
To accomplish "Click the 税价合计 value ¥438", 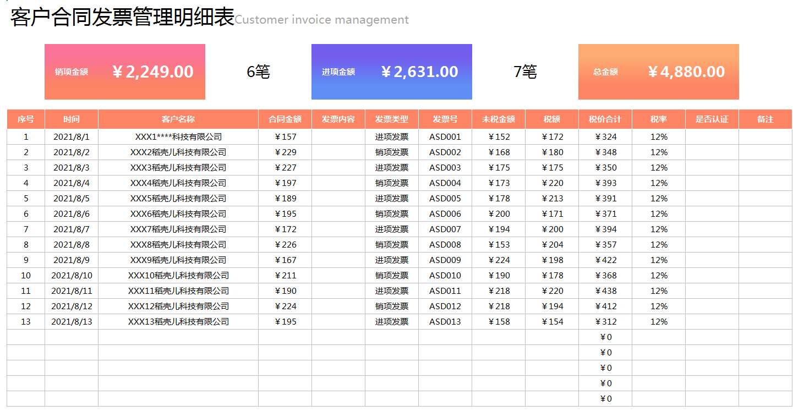I will point(605,291).
